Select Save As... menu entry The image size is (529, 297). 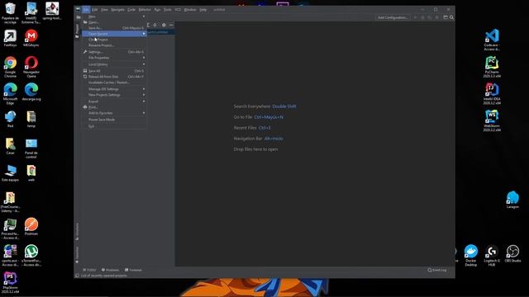coord(114,28)
